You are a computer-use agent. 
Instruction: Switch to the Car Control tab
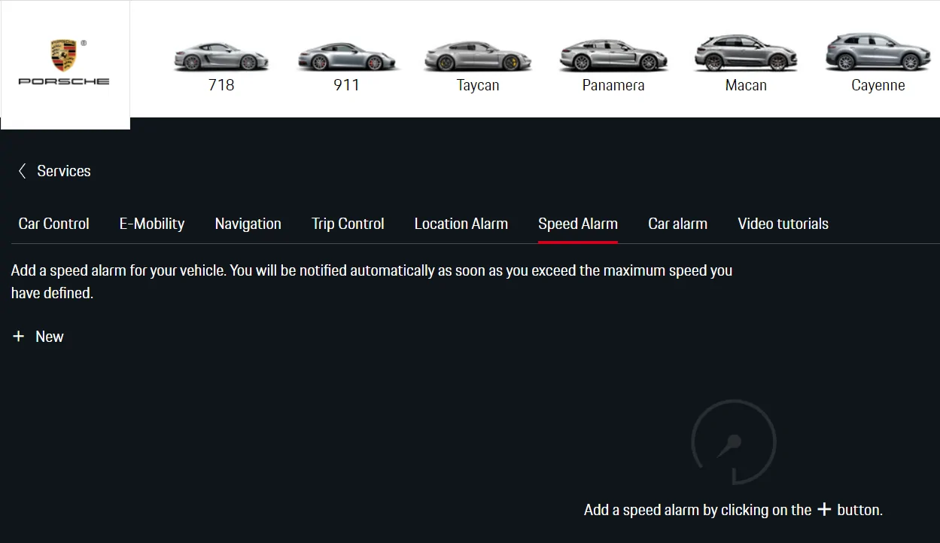coord(53,224)
